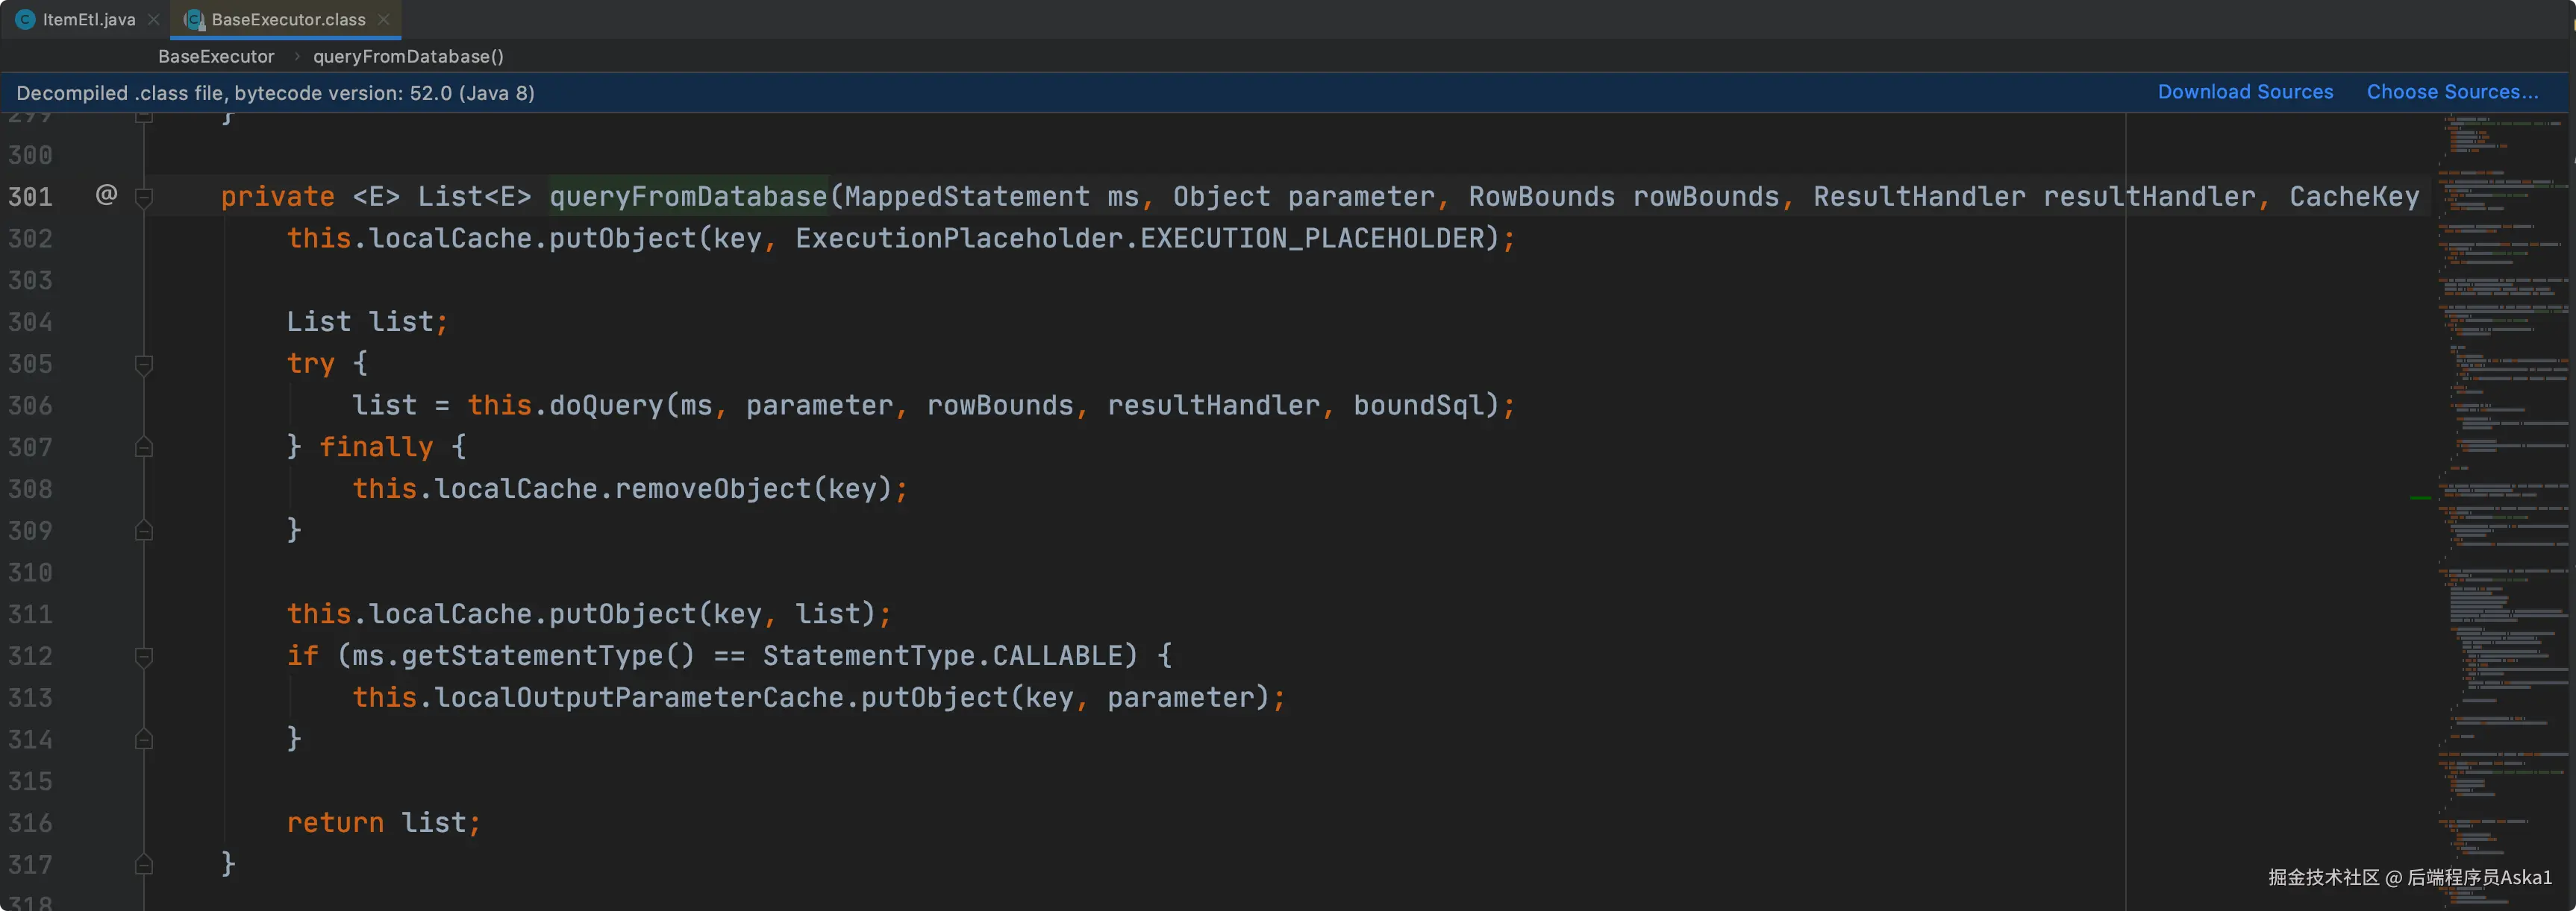
Task: Click the @ annotation gutter icon on line 301
Action: point(106,194)
